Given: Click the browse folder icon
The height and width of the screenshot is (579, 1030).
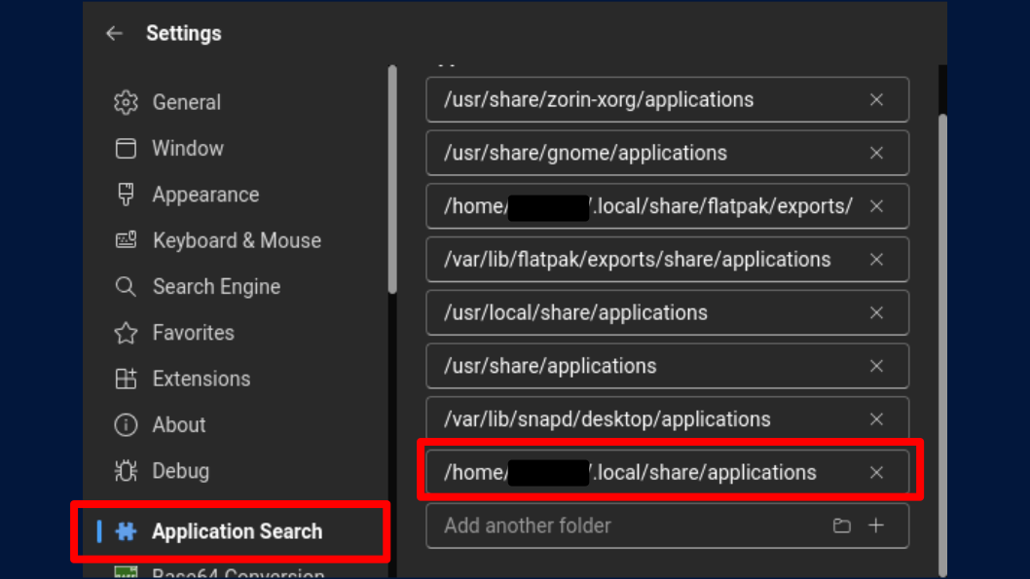Looking at the screenshot, I should (x=842, y=525).
